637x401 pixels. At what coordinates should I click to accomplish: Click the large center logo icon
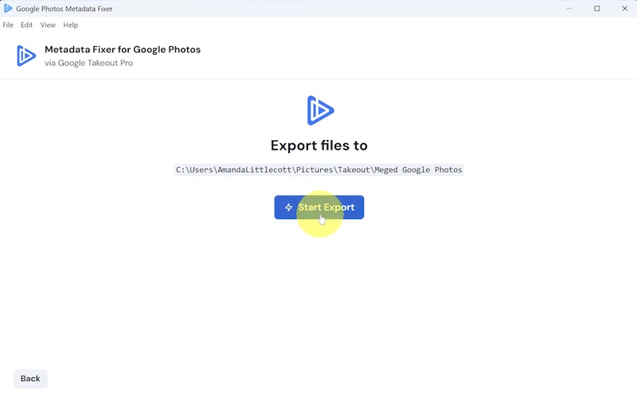320,111
